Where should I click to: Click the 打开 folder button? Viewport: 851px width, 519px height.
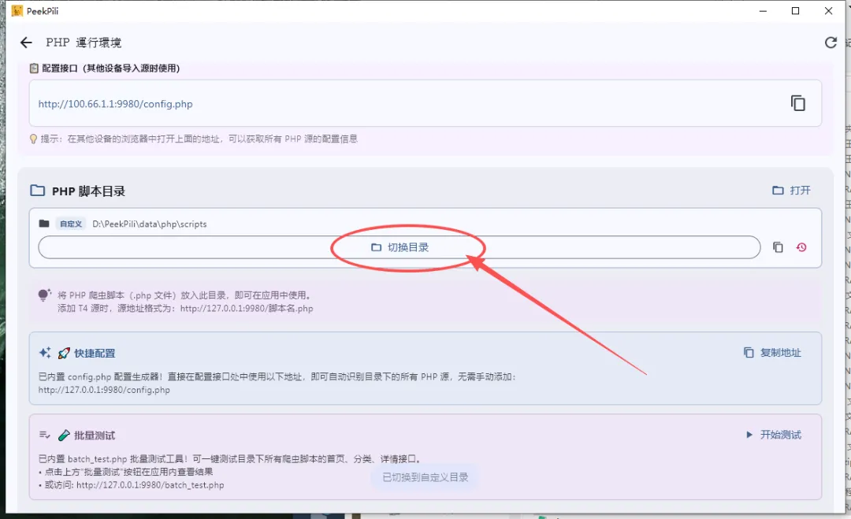[x=792, y=191]
